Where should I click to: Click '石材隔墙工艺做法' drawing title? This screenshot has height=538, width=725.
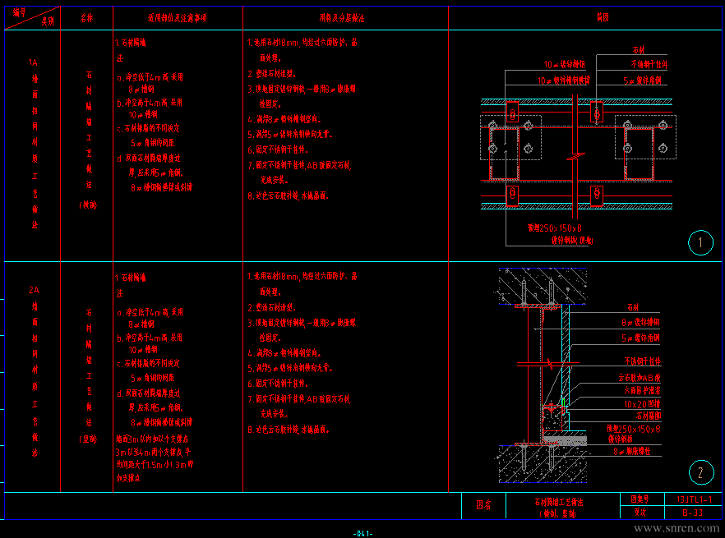click(x=559, y=503)
